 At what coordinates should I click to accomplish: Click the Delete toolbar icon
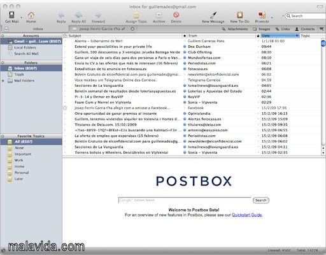(x=176, y=15)
